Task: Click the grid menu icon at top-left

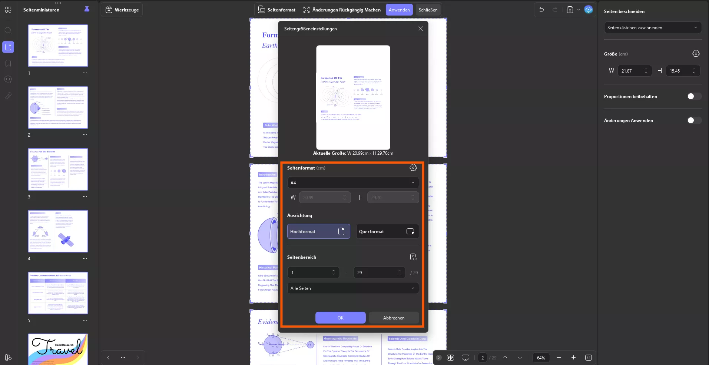Action: [x=8, y=10]
